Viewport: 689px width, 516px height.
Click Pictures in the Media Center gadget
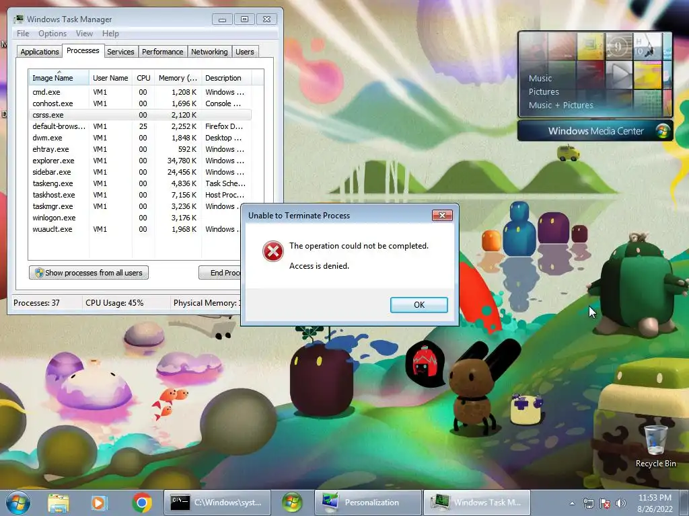click(x=544, y=91)
